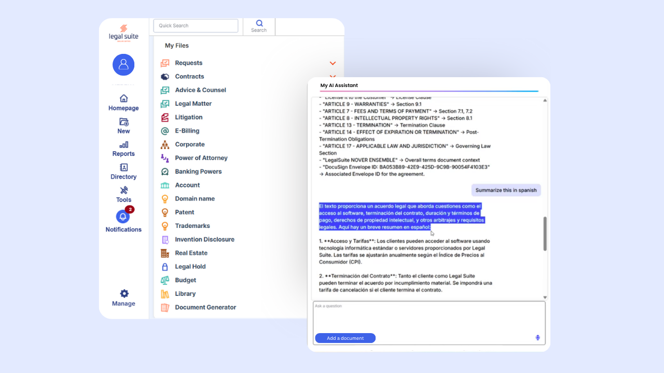Go to Homepage via house icon
Screen dimensions: 664x373
pyautogui.click(x=123, y=98)
